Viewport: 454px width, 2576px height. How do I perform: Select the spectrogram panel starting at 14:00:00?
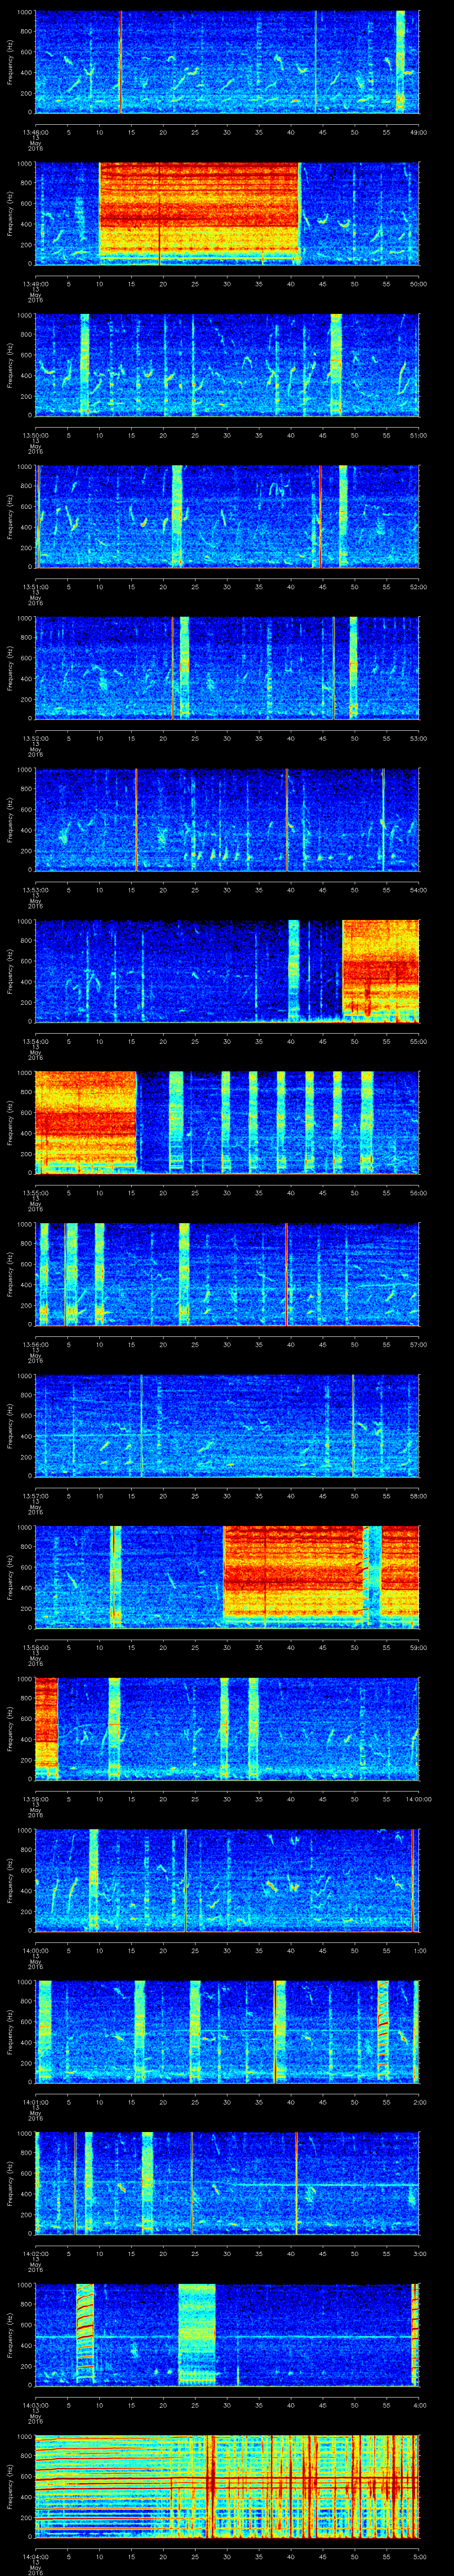(227, 1880)
